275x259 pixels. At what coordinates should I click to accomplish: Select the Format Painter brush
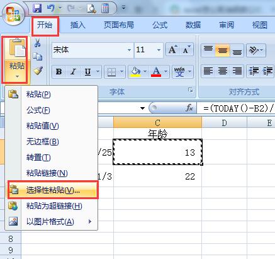click(38, 71)
